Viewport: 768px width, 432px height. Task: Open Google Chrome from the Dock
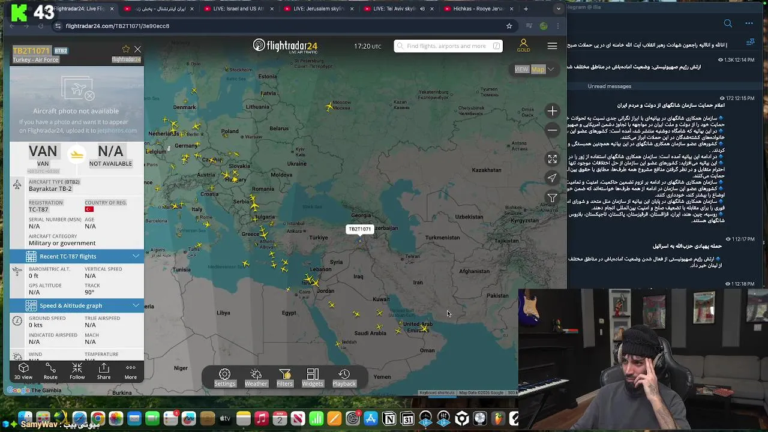coord(98,418)
